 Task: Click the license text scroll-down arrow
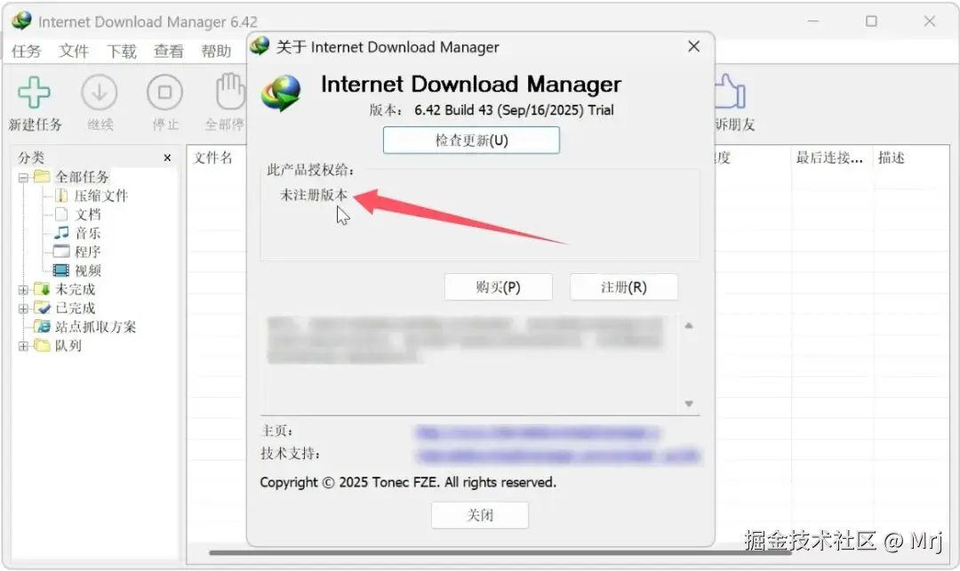[689, 404]
